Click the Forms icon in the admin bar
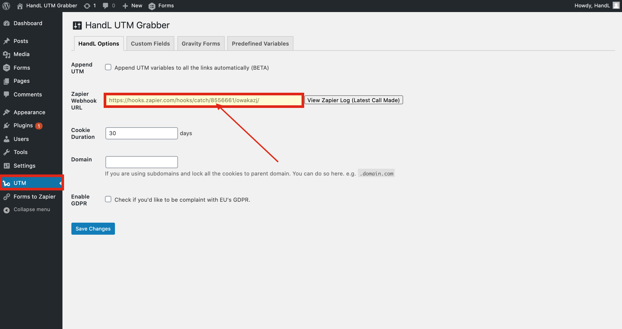The width and height of the screenshot is (622, 329). (152, 6)
